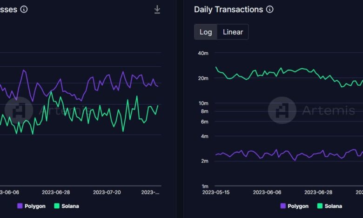Click the info icon beside Daily Transactions title
The image size is (363, 218).
[269, 9]
